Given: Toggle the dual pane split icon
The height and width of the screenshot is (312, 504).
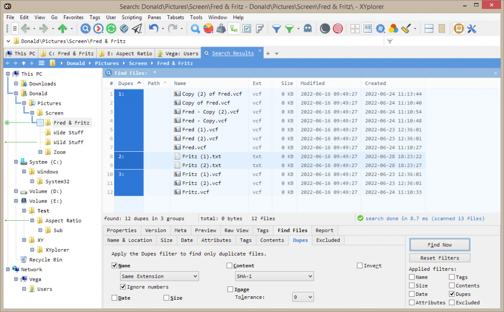Looking at the screenshot, I should coord(429,28).
